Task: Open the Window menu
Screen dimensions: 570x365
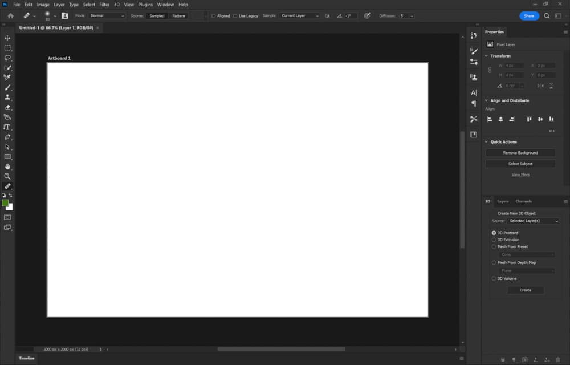Action: coord(165,5)
